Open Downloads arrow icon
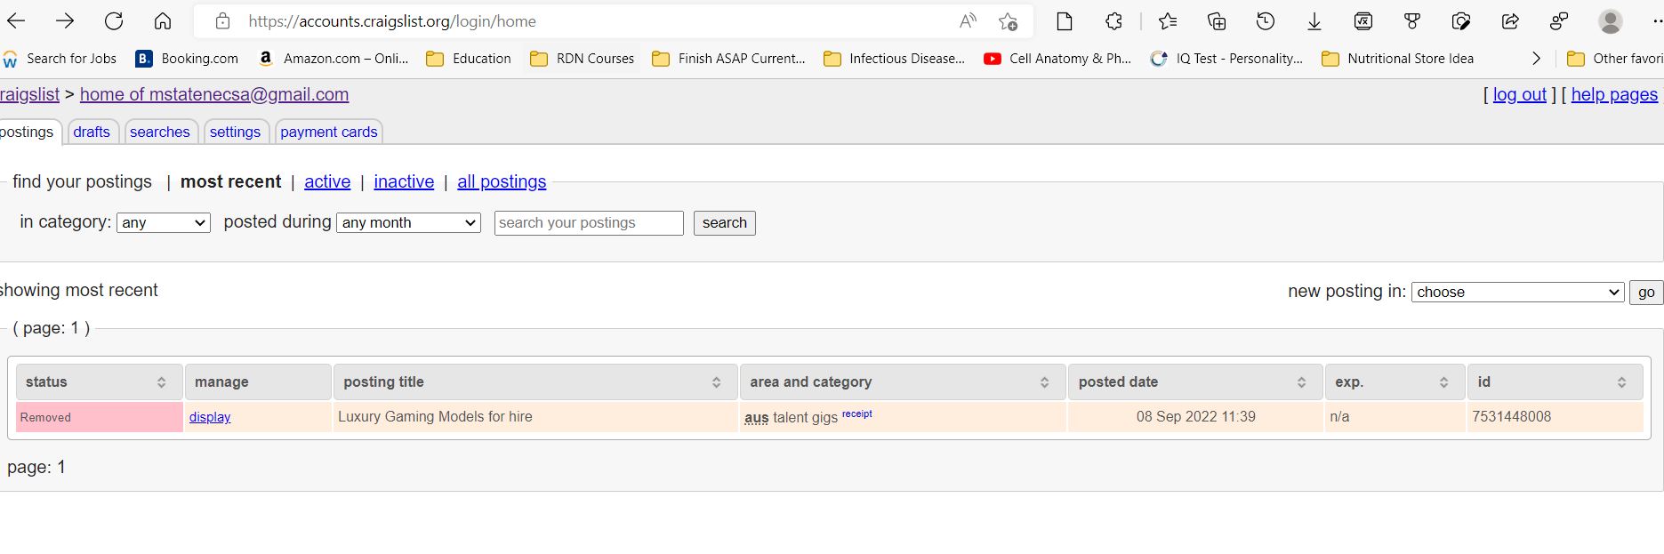The height and width of the screenshot is (554, 1664). point(1314,21)
